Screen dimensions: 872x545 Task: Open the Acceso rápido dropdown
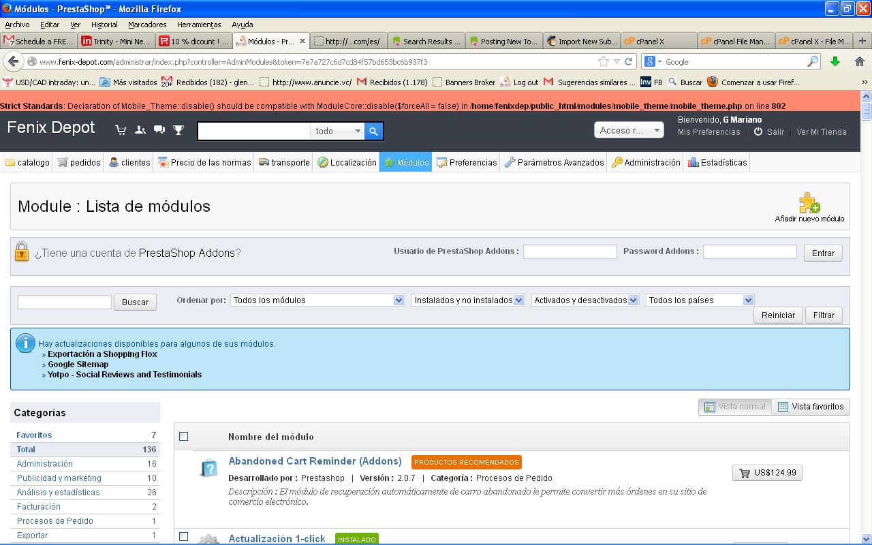click(x=629, y=130)
